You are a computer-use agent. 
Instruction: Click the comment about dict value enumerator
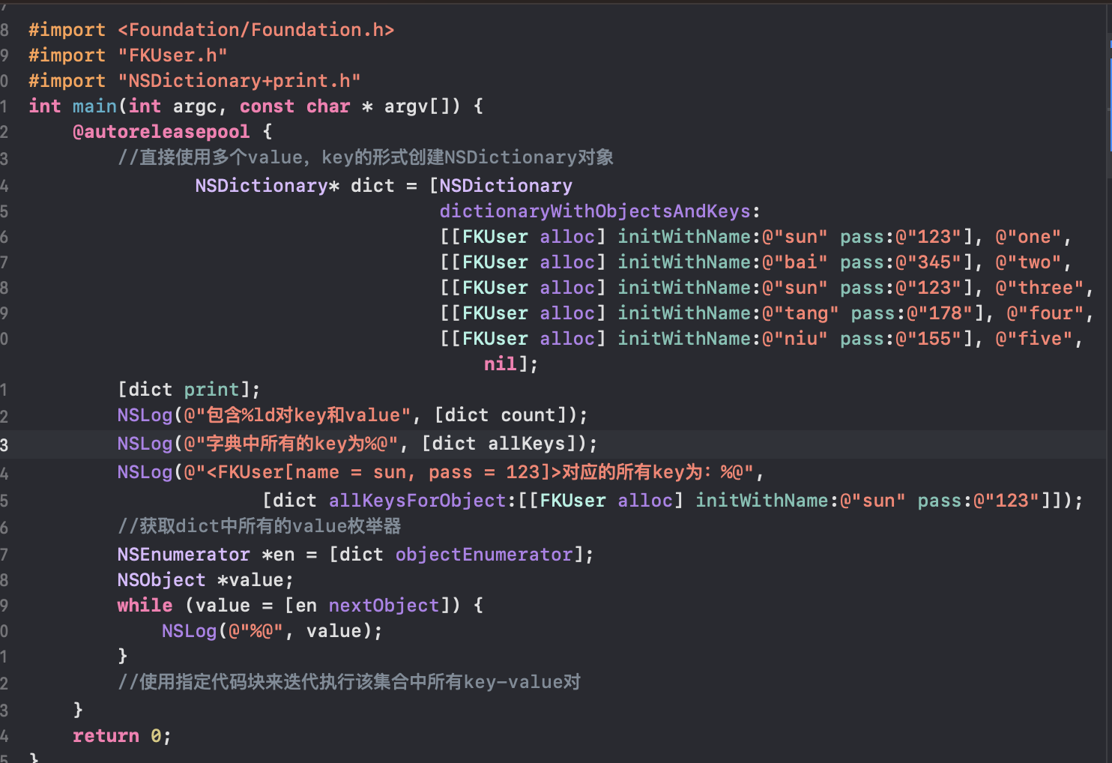pyautogui.click(x=259, y=526)
